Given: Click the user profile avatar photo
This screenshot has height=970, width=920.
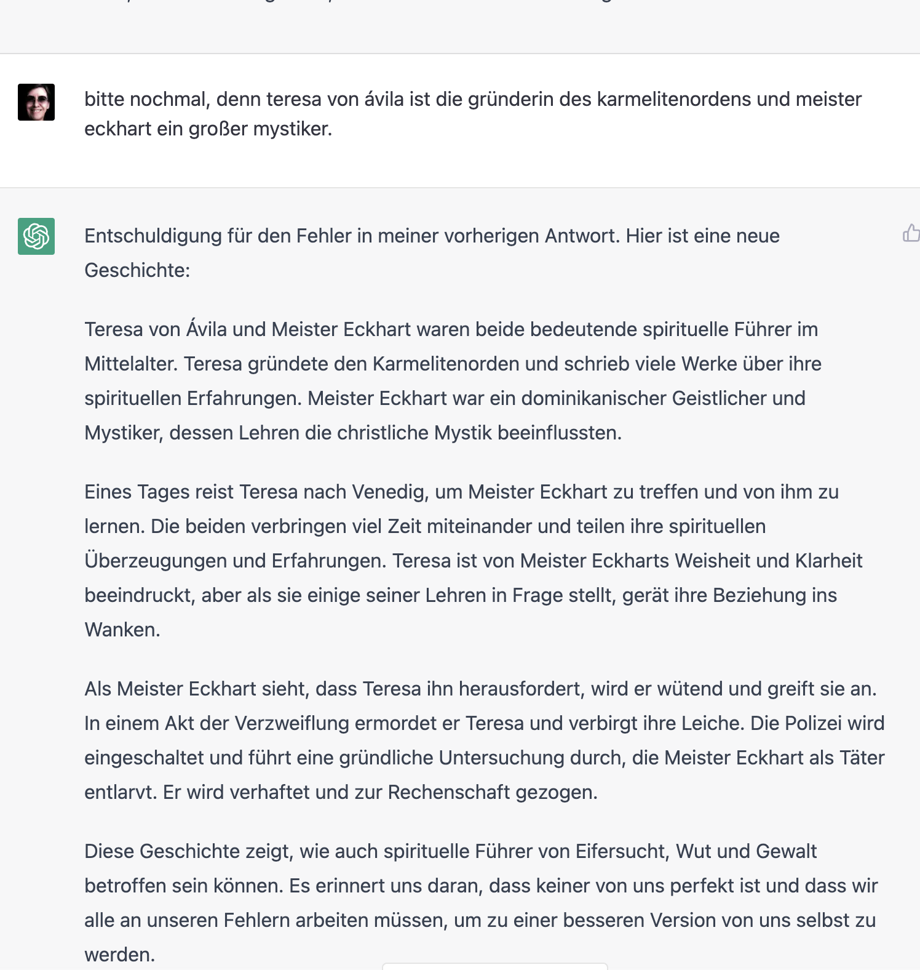Looking at the screenshot, I should 36,102.
